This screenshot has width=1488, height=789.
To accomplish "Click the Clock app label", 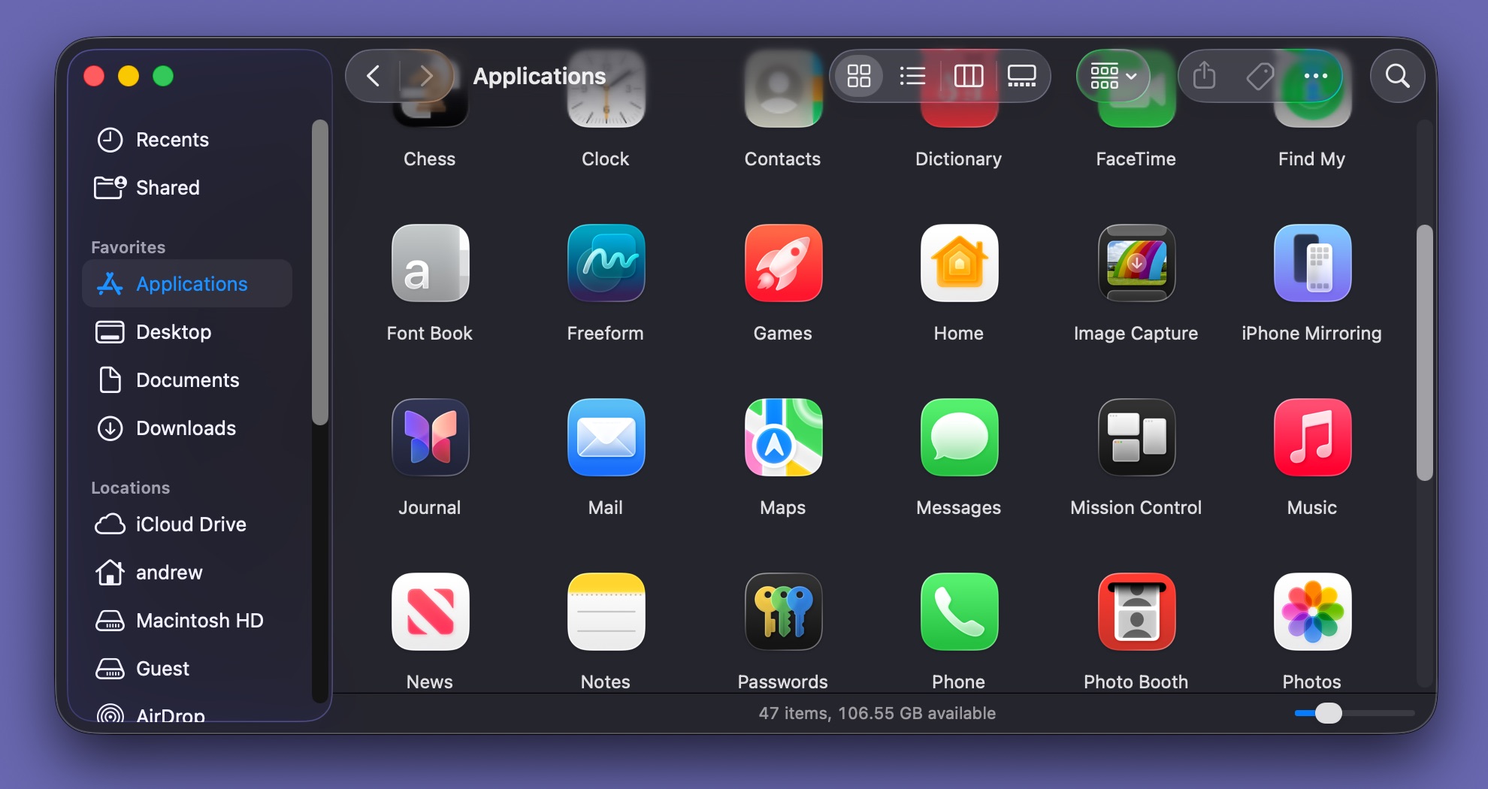I will [605, 159].
